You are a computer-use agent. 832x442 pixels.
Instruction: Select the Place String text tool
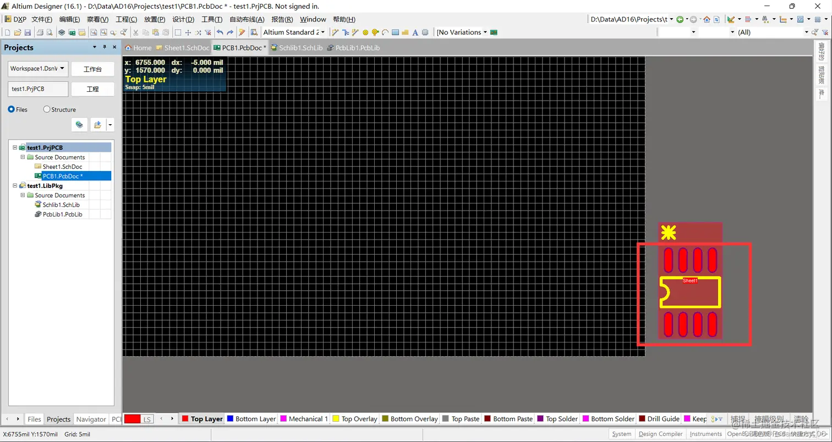coord(415,32)
